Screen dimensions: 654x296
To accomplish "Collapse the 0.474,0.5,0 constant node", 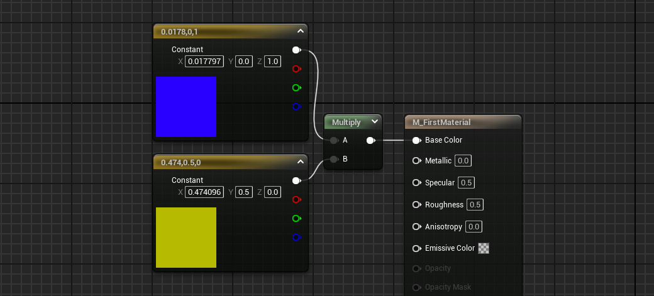I will (301, 162).
